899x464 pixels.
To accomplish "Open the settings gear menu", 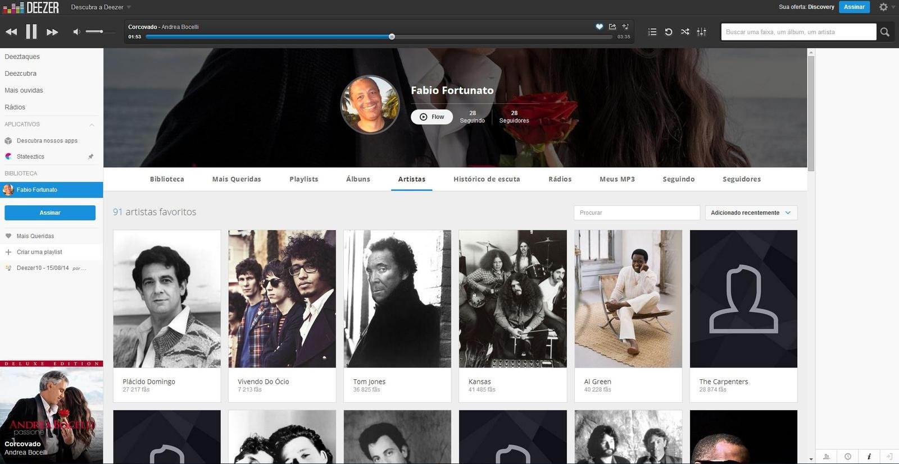I will point(884,7).
